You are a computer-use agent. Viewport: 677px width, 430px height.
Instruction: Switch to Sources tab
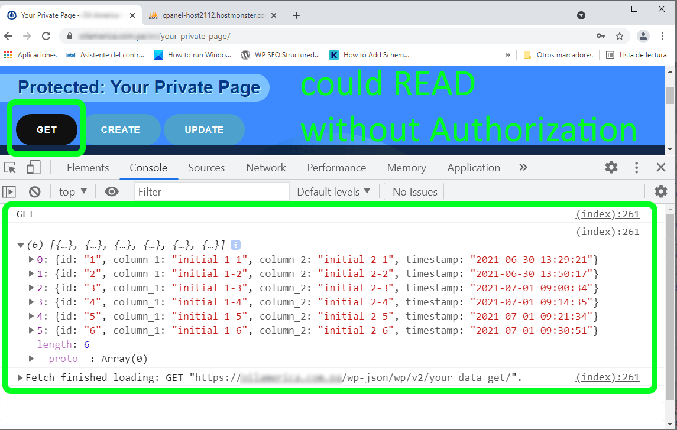tap(206, 168)
